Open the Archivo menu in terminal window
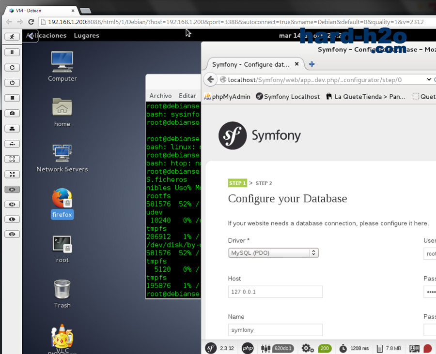The height and width of the screenshot is (354, 436). pyautogui.click(x=160, y=96)
